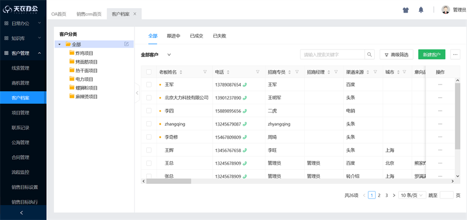Tick the checkbox for 李奇修 row

149,137
